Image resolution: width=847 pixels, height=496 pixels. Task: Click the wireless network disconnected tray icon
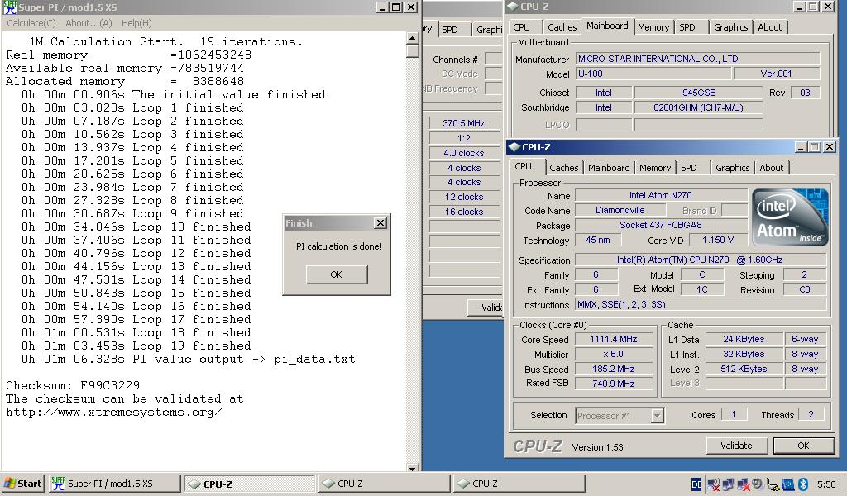click(x=713, y=484)
